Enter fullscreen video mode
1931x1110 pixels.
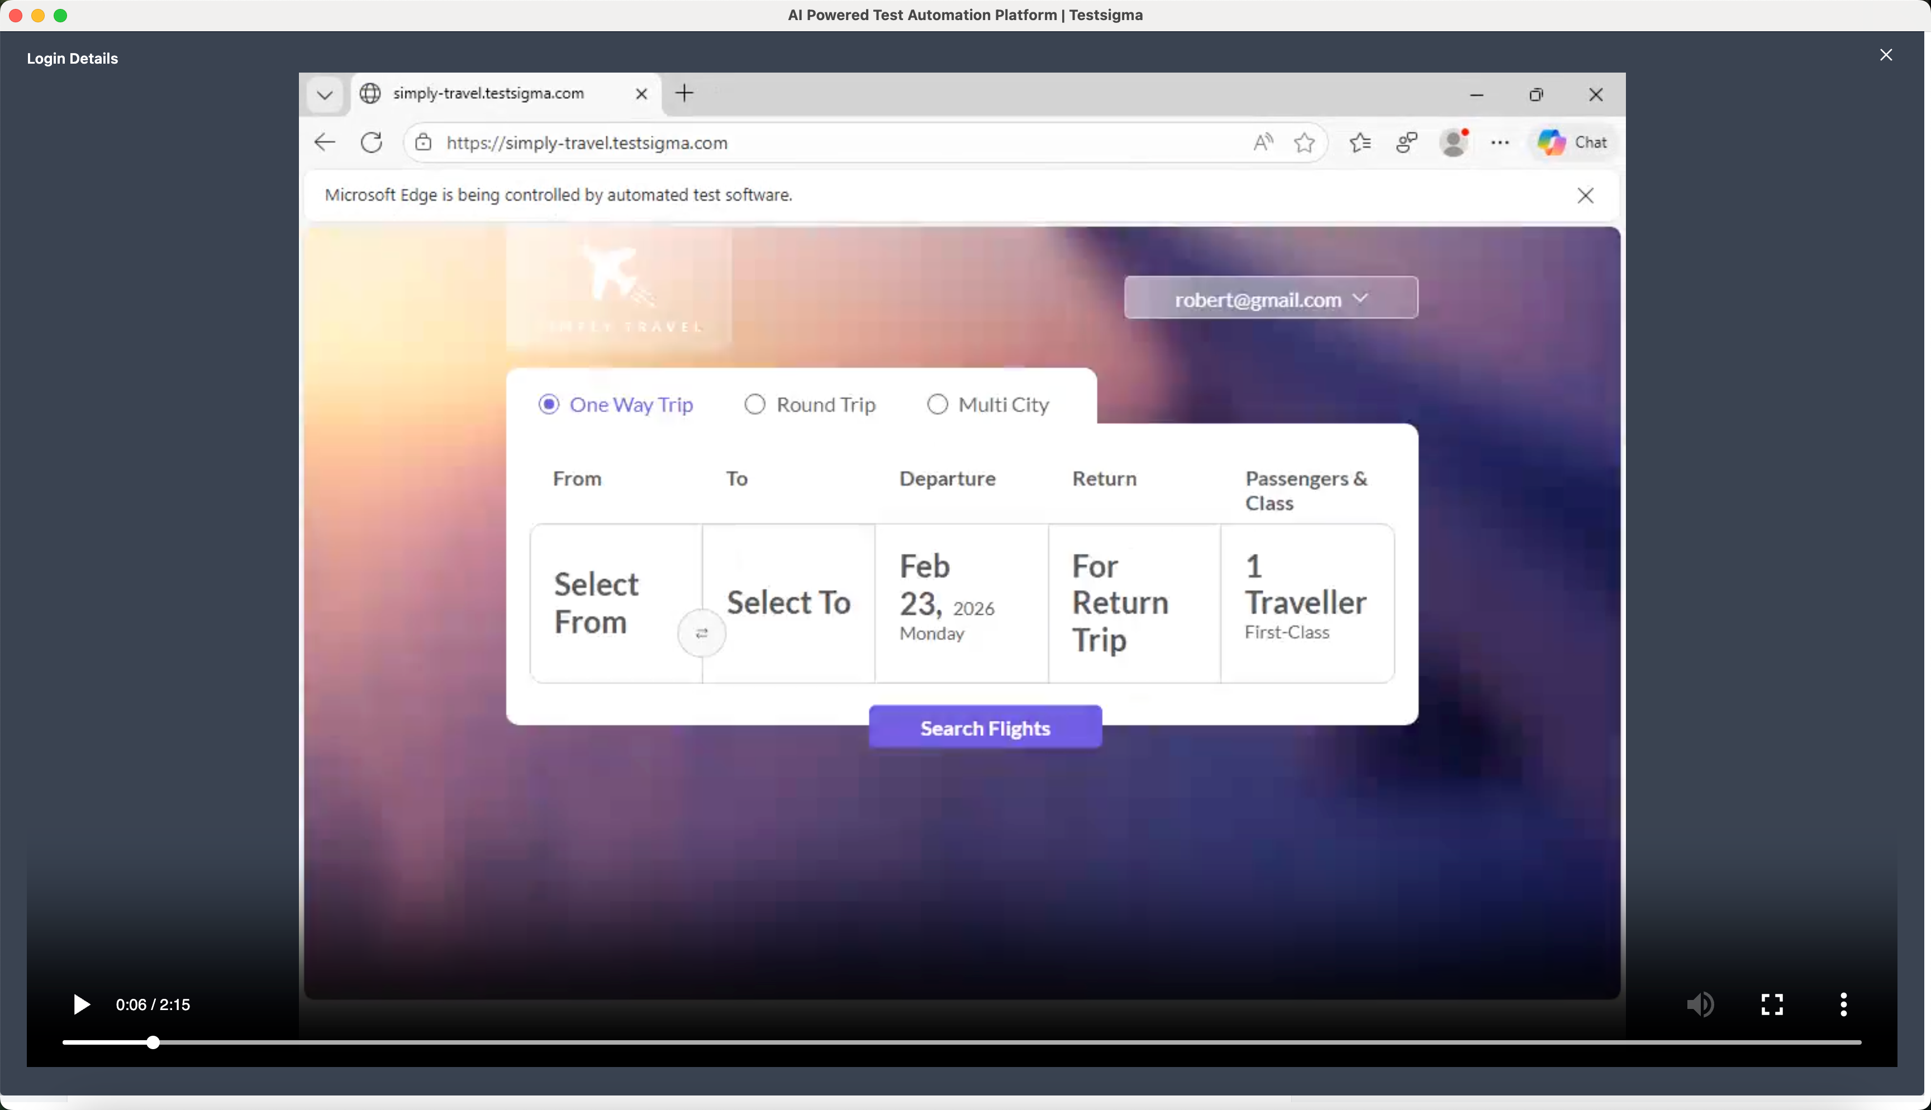(x=1772, y=1004)
